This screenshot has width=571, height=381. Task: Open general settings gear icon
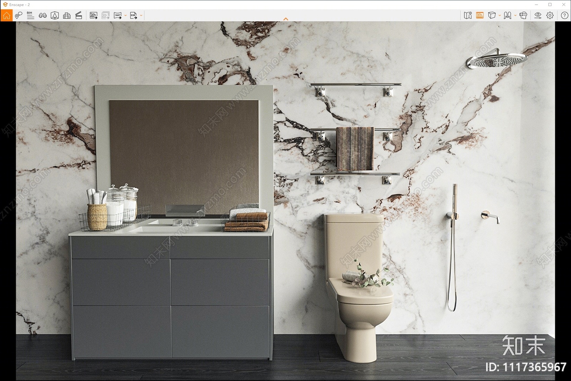point(550,15)
